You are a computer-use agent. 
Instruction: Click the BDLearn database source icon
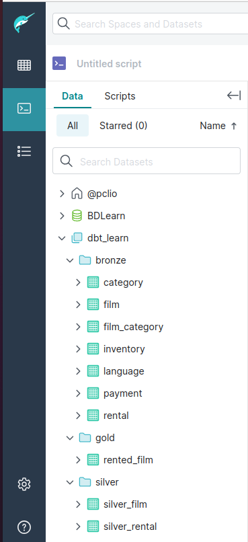(77, 216)
